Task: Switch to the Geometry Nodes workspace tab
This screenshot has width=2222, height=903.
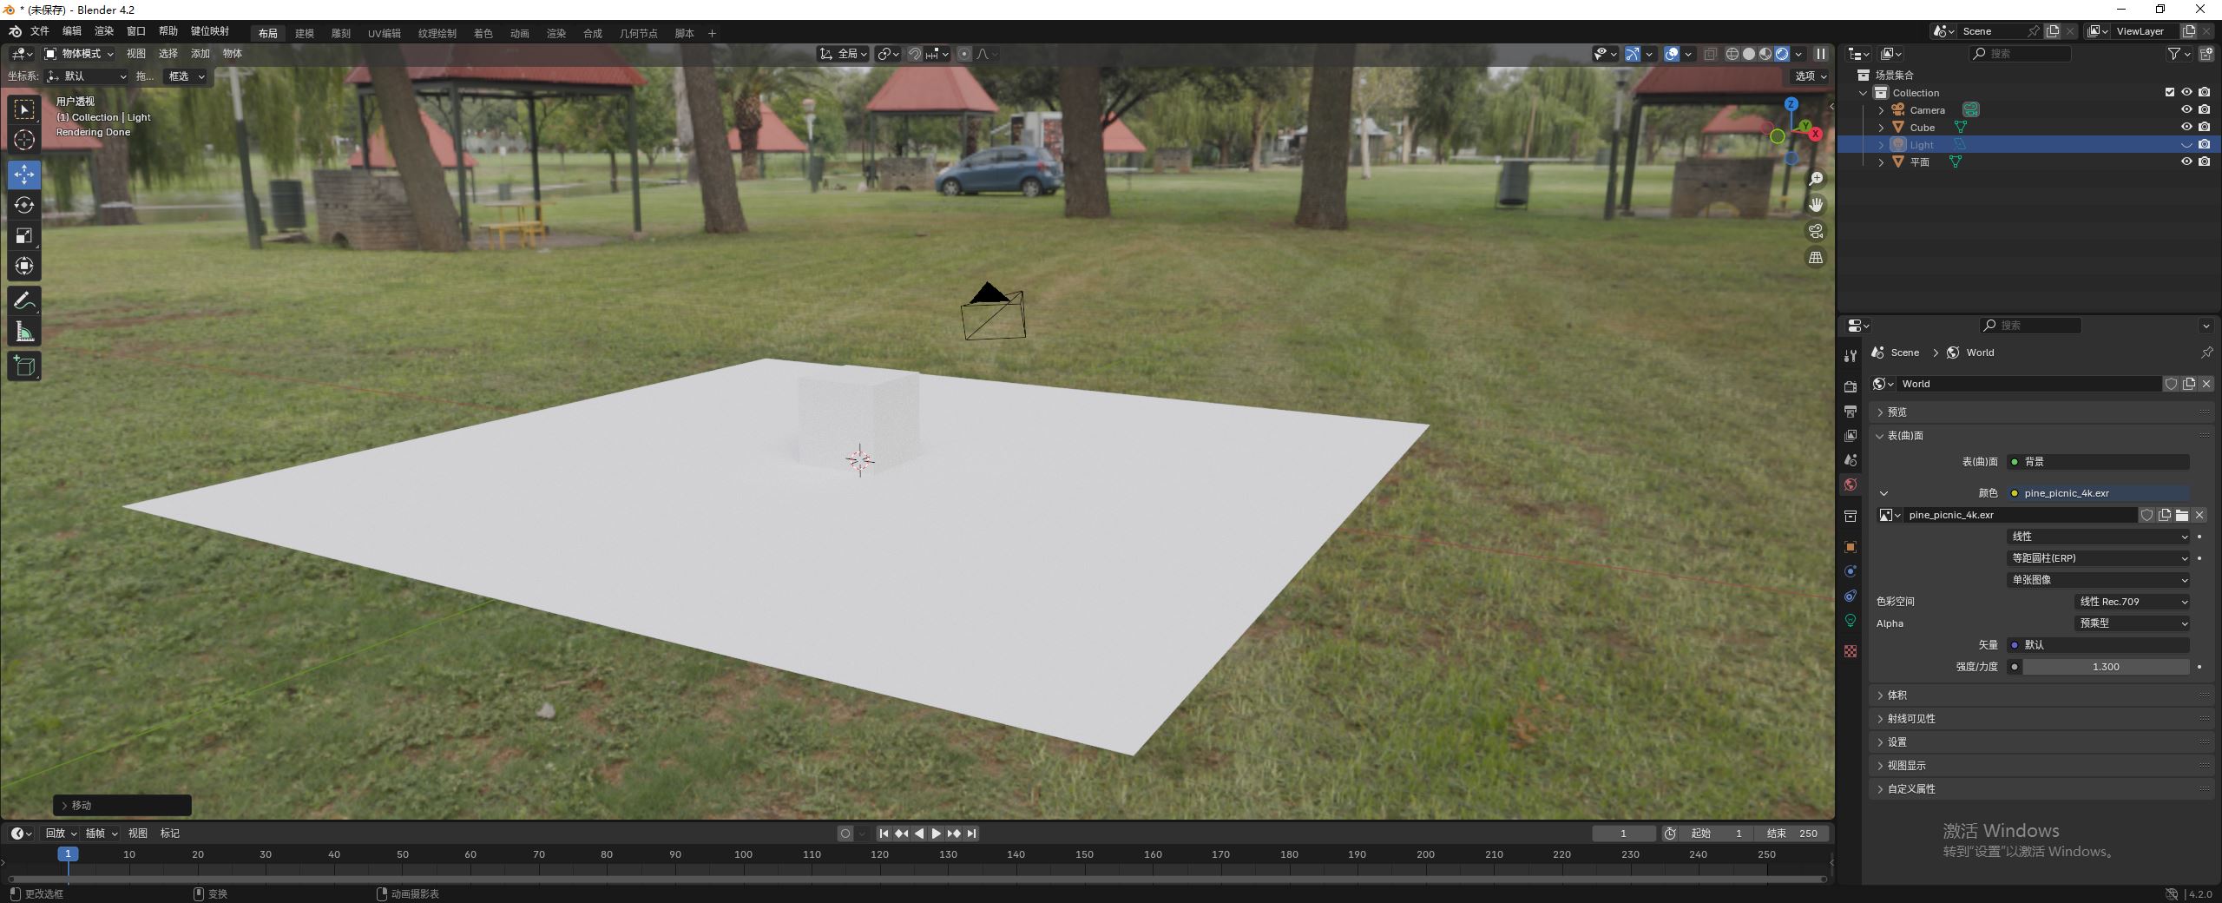Action: 638,33
